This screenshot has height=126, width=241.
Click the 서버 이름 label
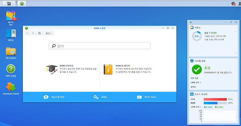click(x=194, y=78)
